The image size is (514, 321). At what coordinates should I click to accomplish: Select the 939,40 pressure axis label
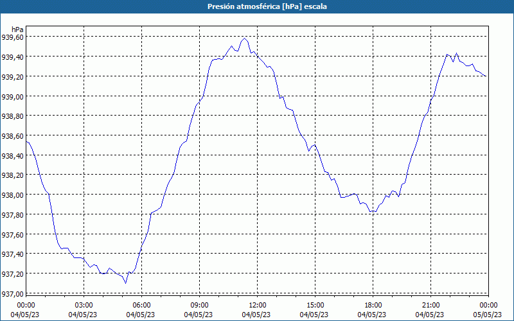point(12,57)
